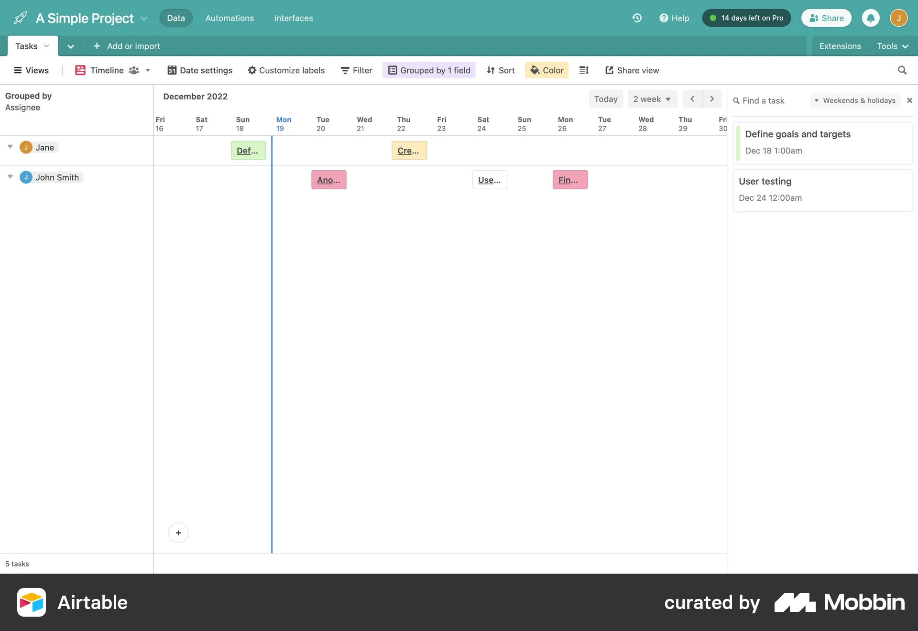Click the search magnifier icon in toolbar
Viewport: 918px width, 631px height.
pos(902,70)
